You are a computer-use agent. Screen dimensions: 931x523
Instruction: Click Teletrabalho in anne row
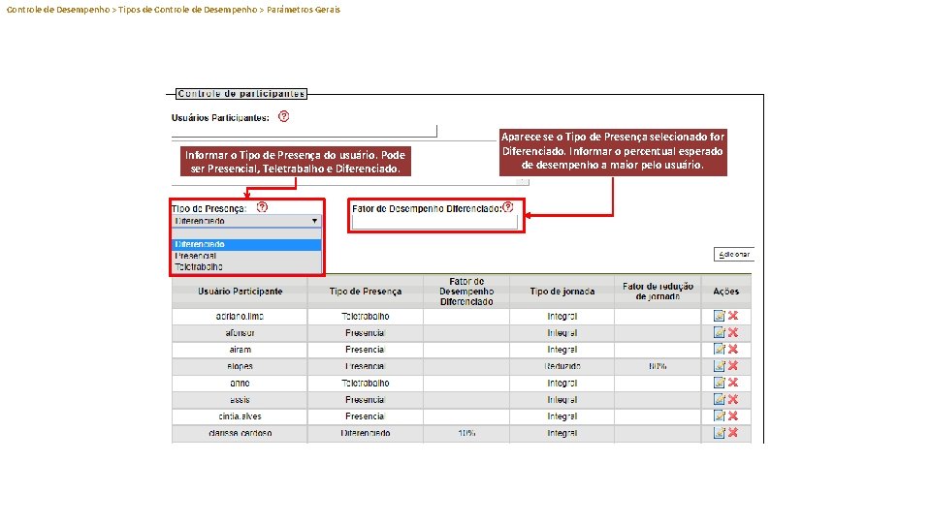tap(366, 384)
